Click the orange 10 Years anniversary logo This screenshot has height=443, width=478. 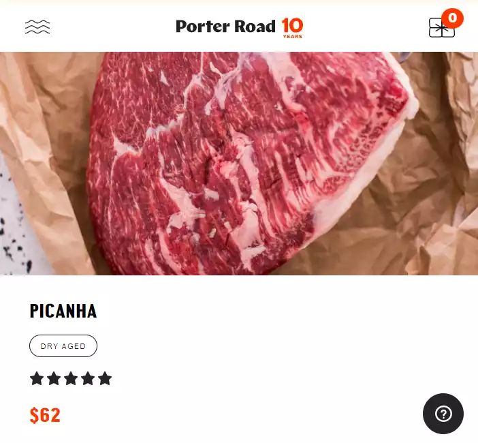tap(292, 28)
